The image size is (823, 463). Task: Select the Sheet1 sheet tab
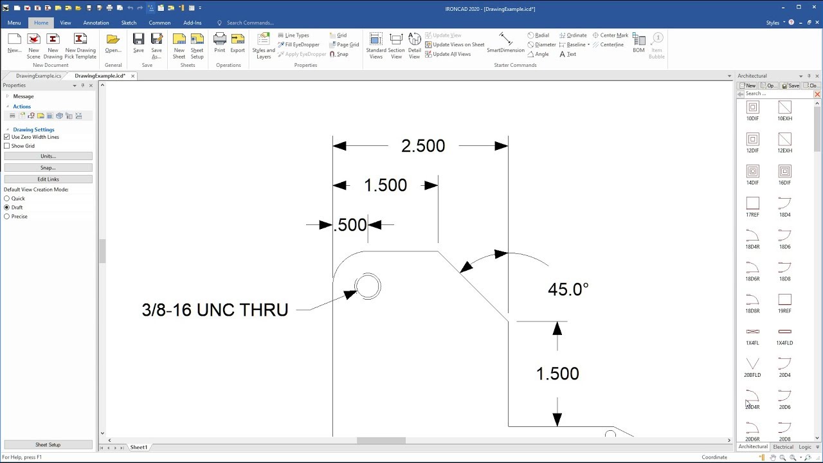click(139, 448)
